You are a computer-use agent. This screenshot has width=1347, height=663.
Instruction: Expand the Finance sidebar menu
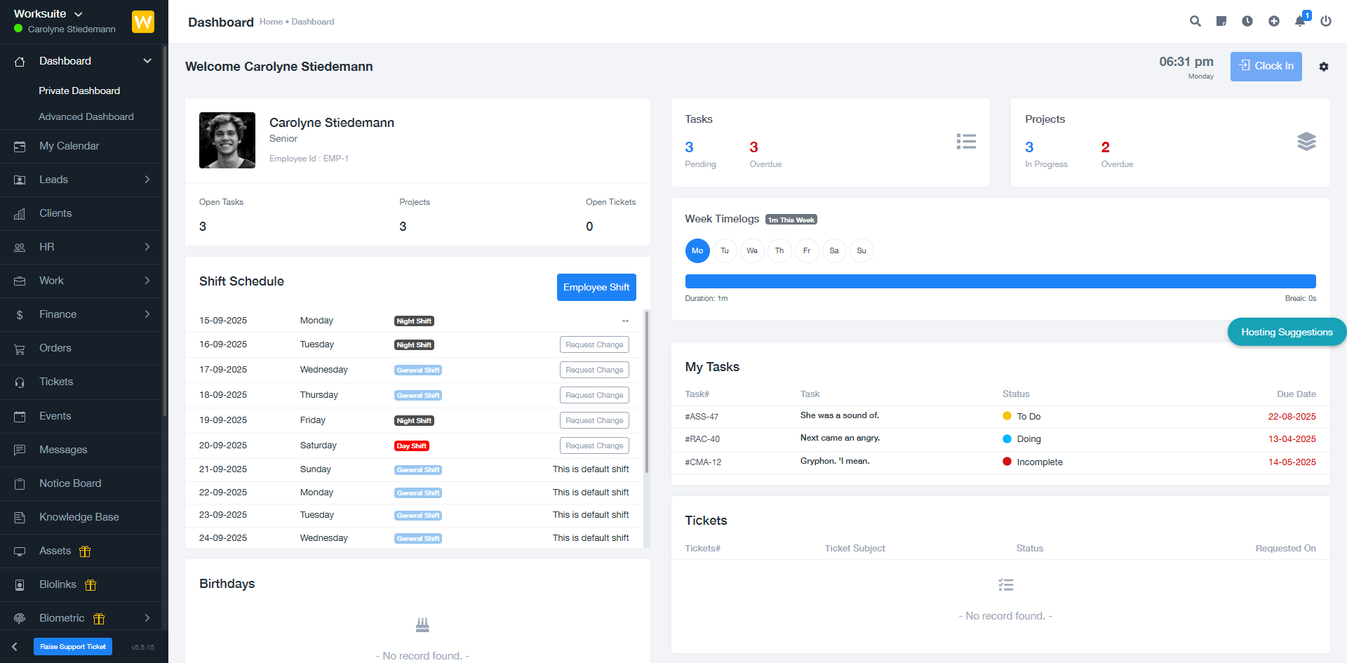click(x=57, y=314)
